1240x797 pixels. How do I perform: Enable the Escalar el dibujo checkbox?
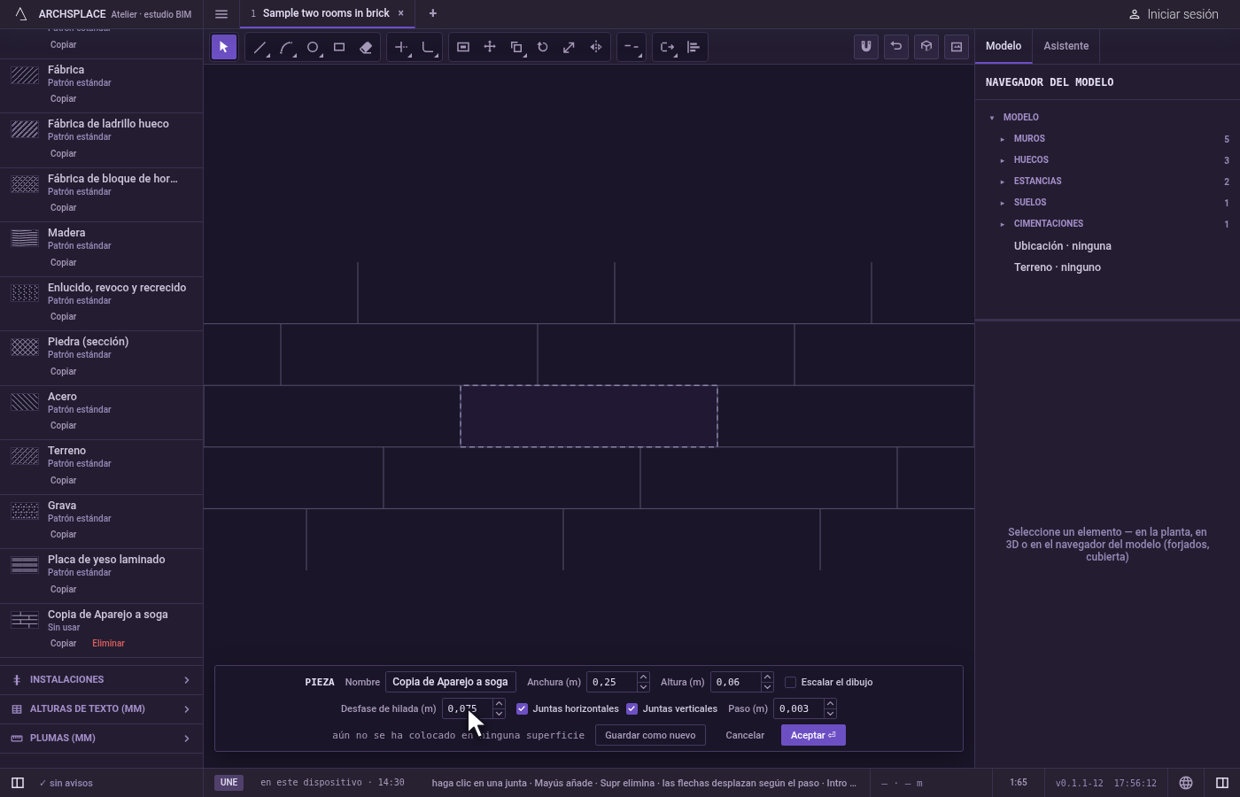(x=791, y=682)
